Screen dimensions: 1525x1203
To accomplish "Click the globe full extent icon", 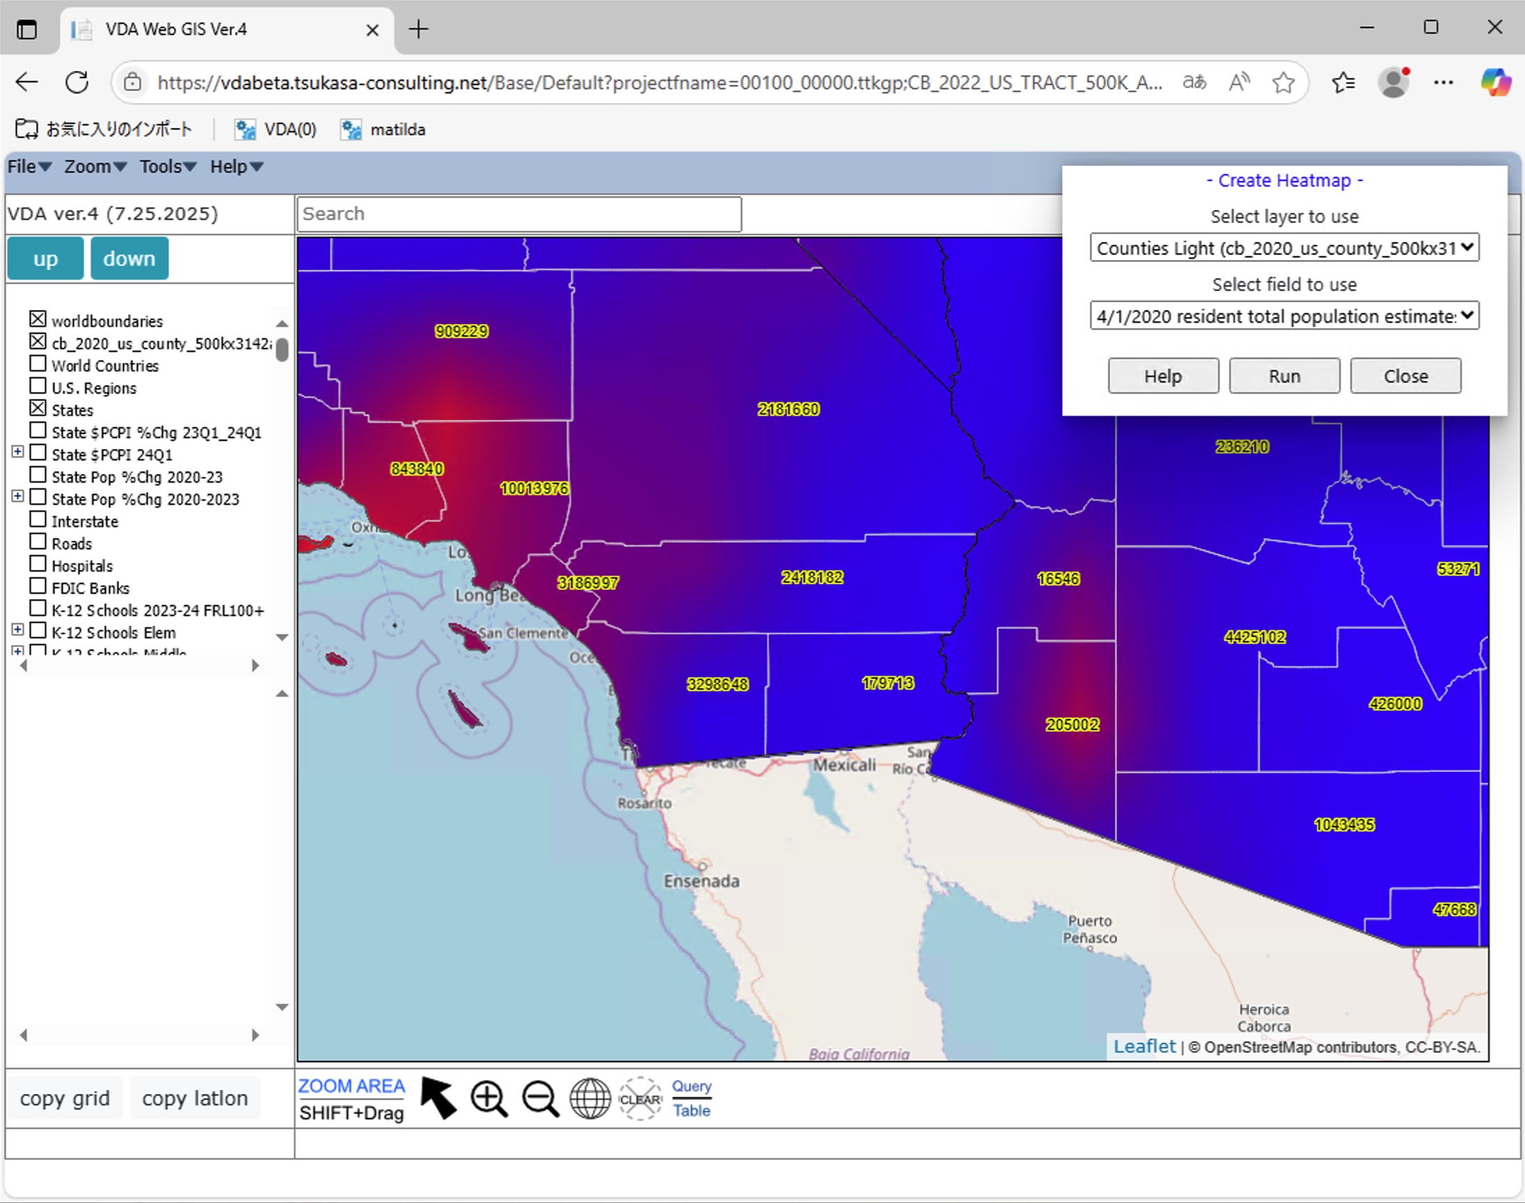I will pos(590,1099).
